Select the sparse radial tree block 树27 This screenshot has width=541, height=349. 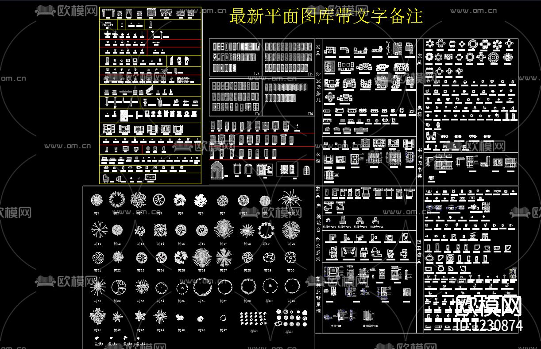point(224,258)
